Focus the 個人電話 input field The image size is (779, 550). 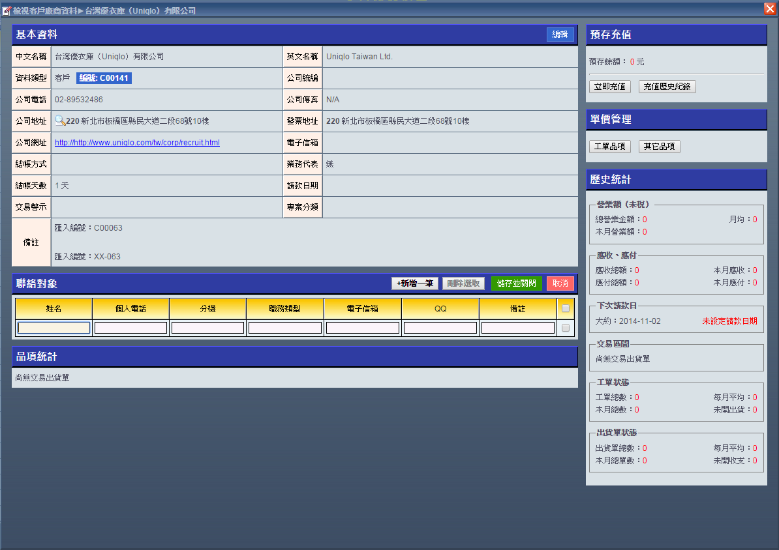131,328
